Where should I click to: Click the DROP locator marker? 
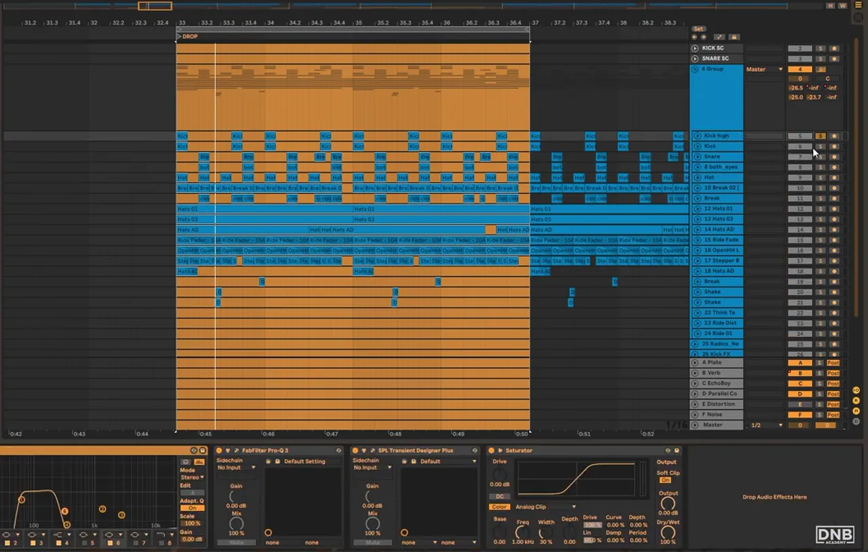point(187,37)
